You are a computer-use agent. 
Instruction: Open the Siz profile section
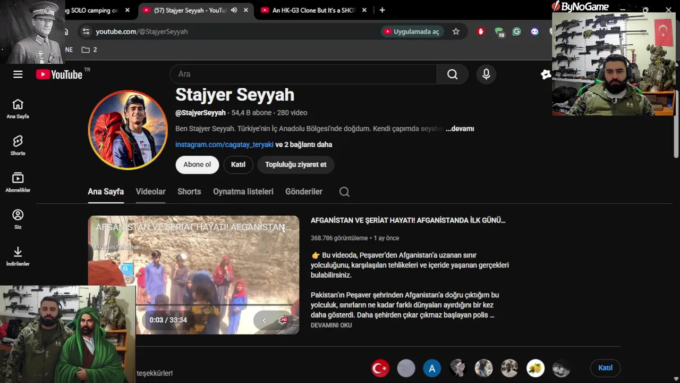pos(18,219)
